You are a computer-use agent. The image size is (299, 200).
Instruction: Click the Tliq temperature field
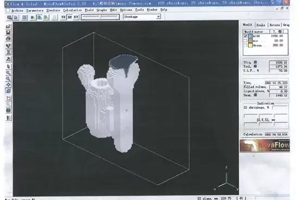[278, 62]
